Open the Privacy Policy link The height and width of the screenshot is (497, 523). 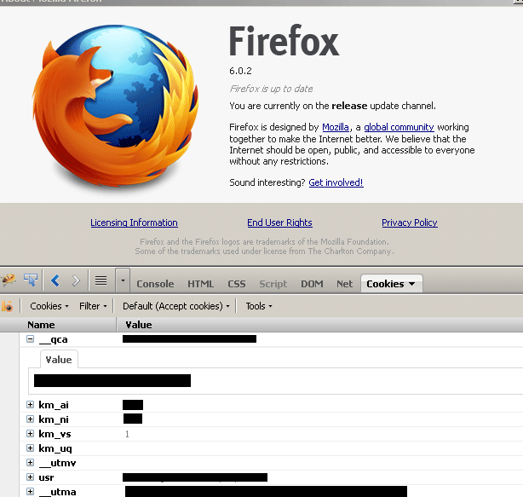(x=410, y=222)
